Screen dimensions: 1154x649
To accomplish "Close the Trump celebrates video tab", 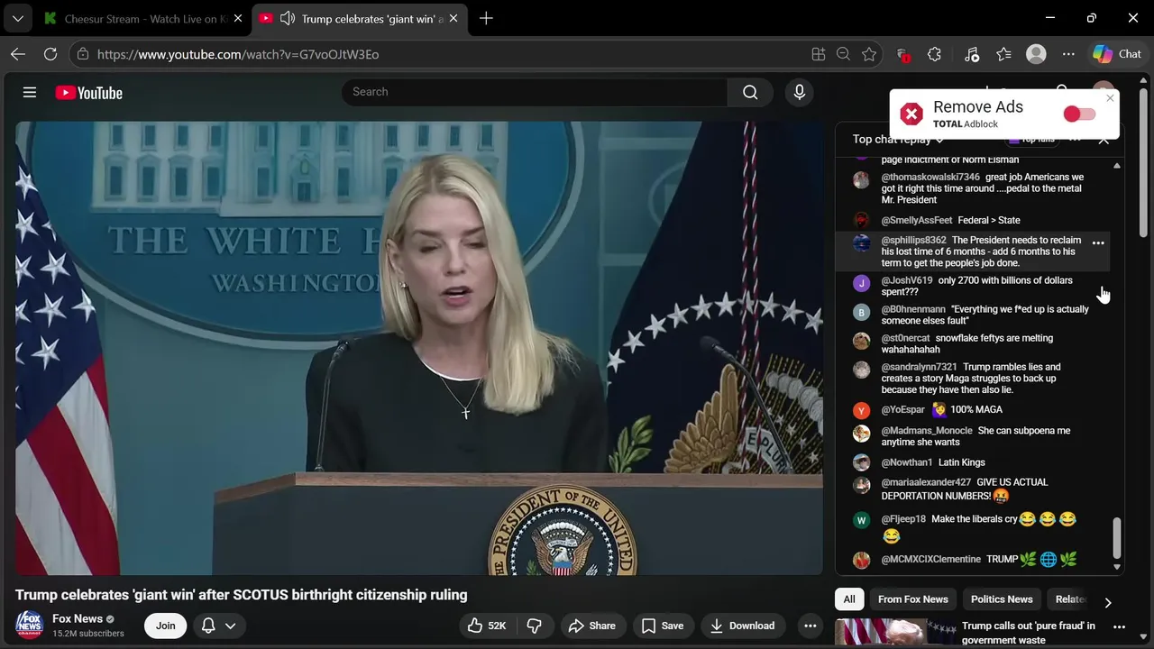I will coord(453,18).
